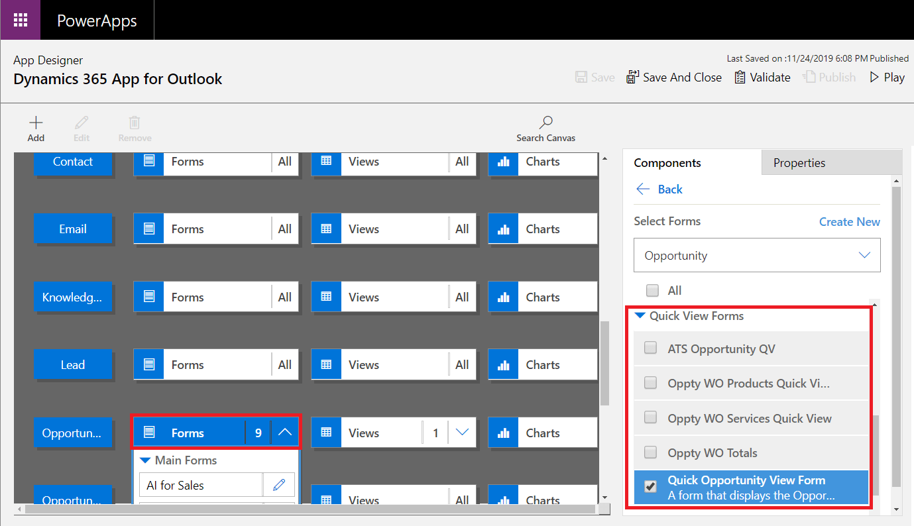
Task: Check the All forms checkbox
Action: [654, 290]
